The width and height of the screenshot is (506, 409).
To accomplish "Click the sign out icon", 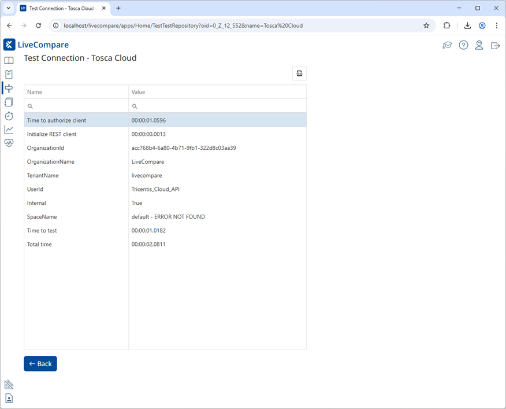I will click(495, 45).
